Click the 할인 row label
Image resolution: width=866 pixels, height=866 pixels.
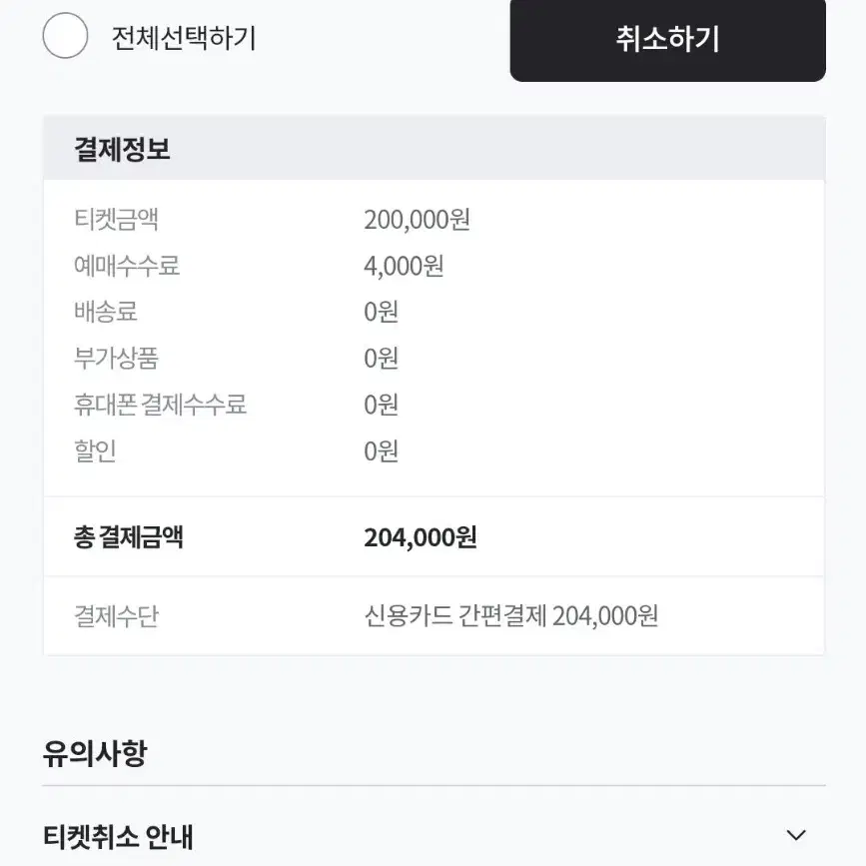pyautogui.click(x=95, y=450)
